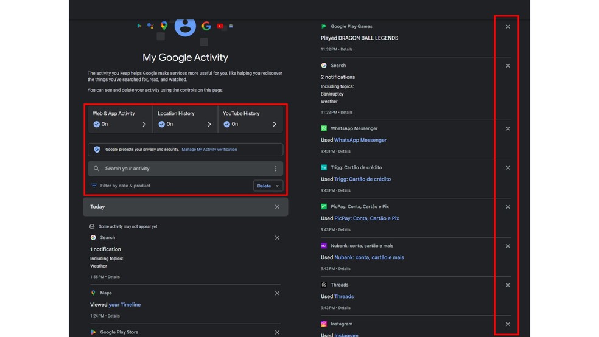Remove the WhatsApp Messenger activity item
The height and width of the screenshot is (337, 599).
[x=508, y=129]
